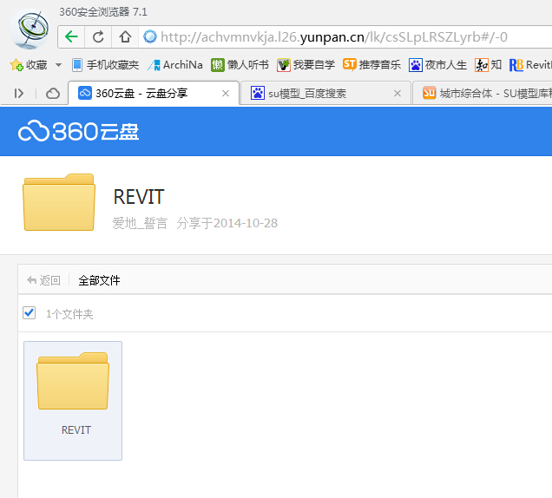Open the 手机收藏夹 bookmark

pyautogui.click(x=105, y=65)
